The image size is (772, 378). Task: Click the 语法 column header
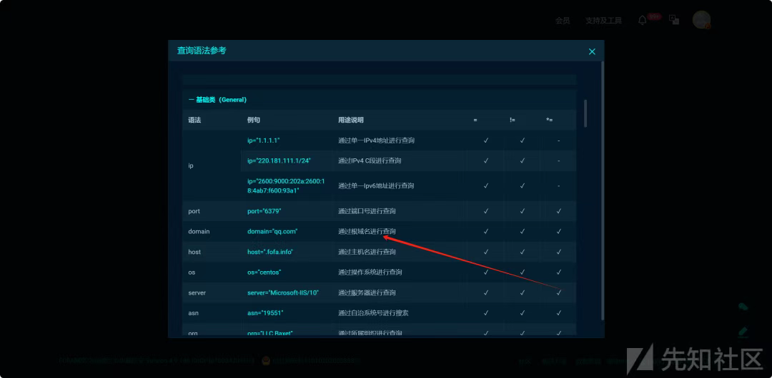tap(194, 120)
